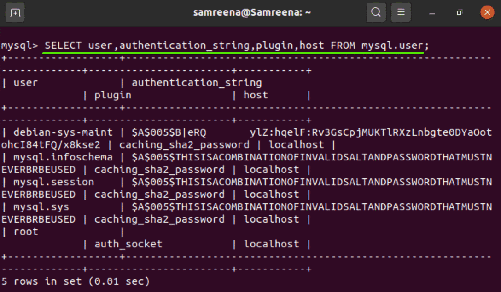Click the authentication_string column header
This screenshot has height=292, width=501.
pyautogui.click(x=197, y=83)
